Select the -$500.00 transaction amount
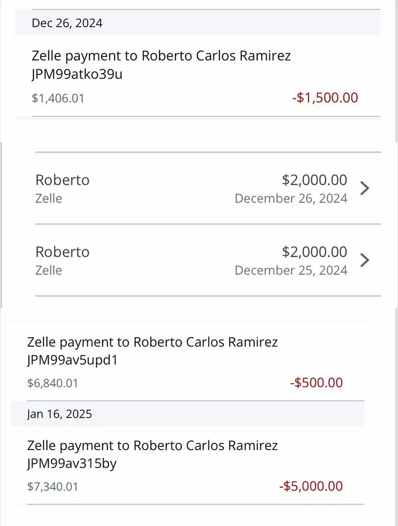This screenshot has width=398, height=526. tap(317, 383)
